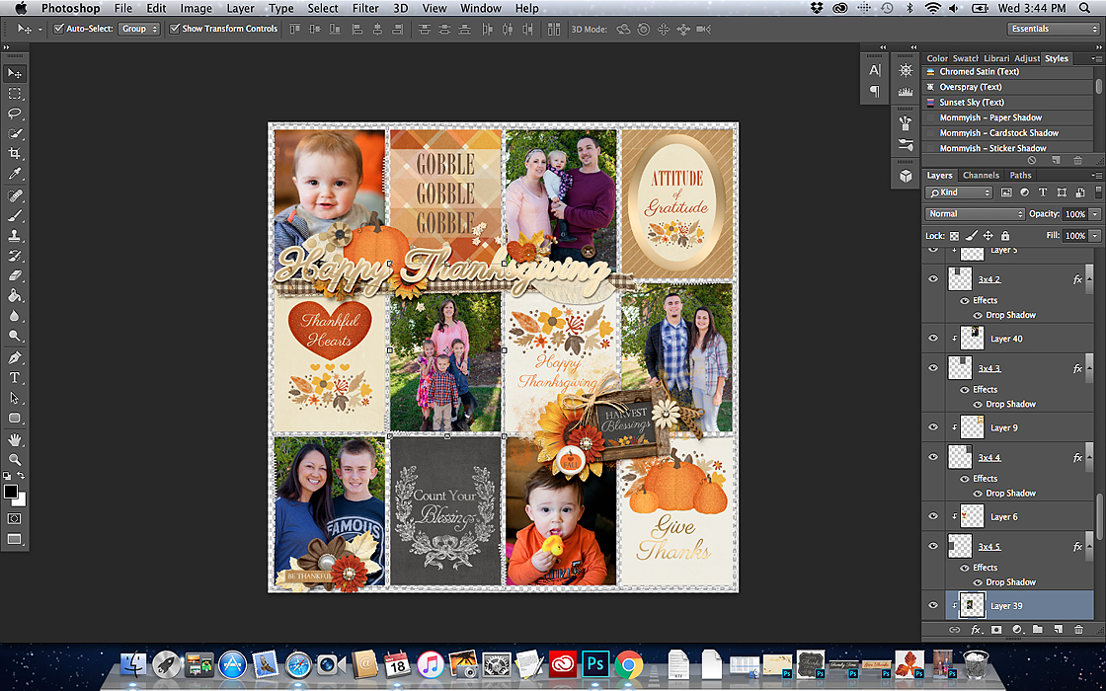Open the Window menu
The image size is (1106, 691).
tap(480, 9)
